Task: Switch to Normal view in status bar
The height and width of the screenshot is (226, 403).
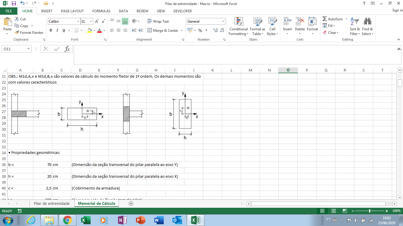Action: click(322, 211)
